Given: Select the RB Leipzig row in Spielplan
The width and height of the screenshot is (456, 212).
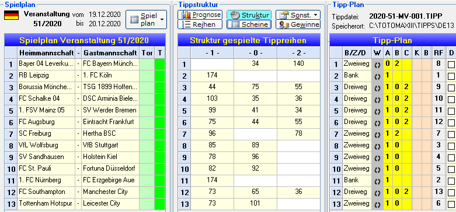Looking at the screenshot, I should pos(85,76).
